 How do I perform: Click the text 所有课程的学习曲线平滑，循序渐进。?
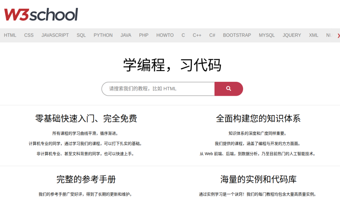(x=85, y=133)
